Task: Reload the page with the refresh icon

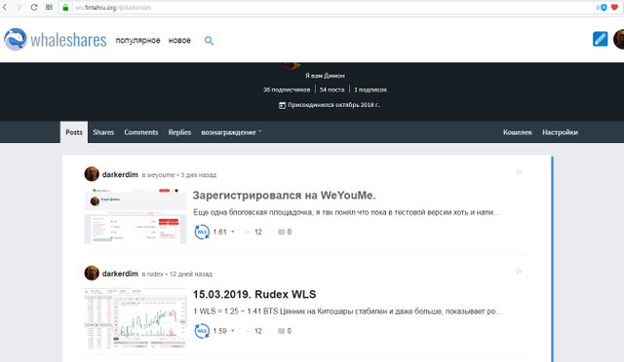Action: click(x=34, y=7)
